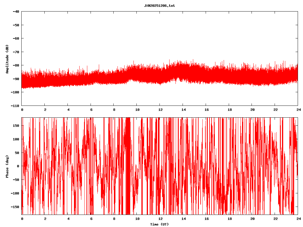Click the Phase (deg) axis label

click(x=7, y=166)
